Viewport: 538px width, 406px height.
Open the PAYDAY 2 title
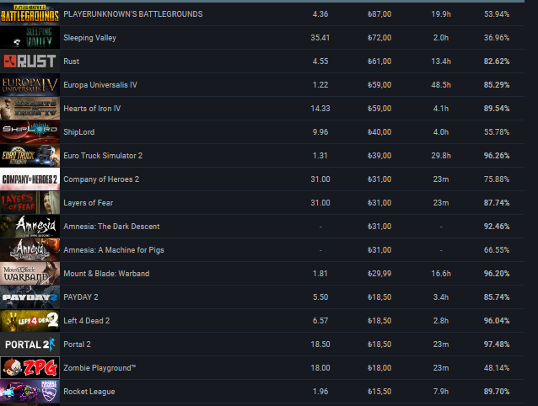click(x=81, y=297)
